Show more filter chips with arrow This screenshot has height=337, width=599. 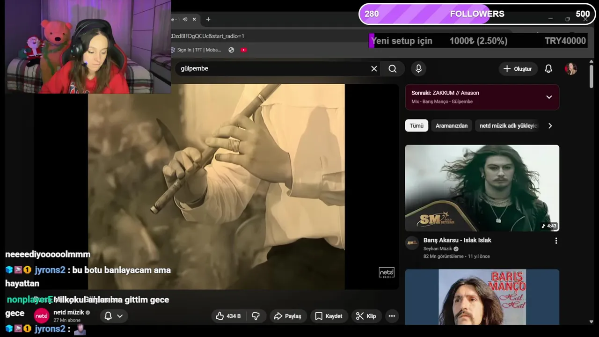click(x=550, y=125)
